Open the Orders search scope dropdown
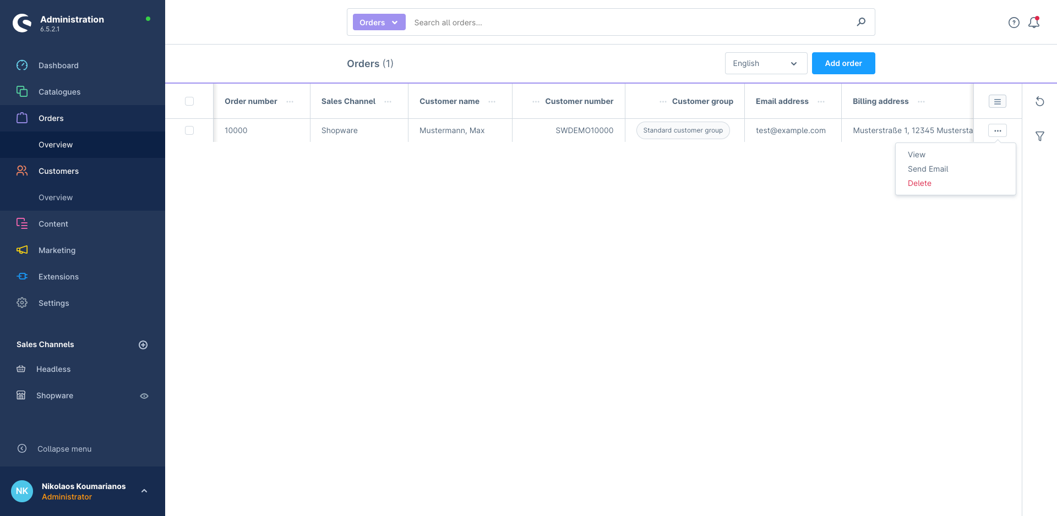The image size is (1057, 516). click(x=379, y=22)
